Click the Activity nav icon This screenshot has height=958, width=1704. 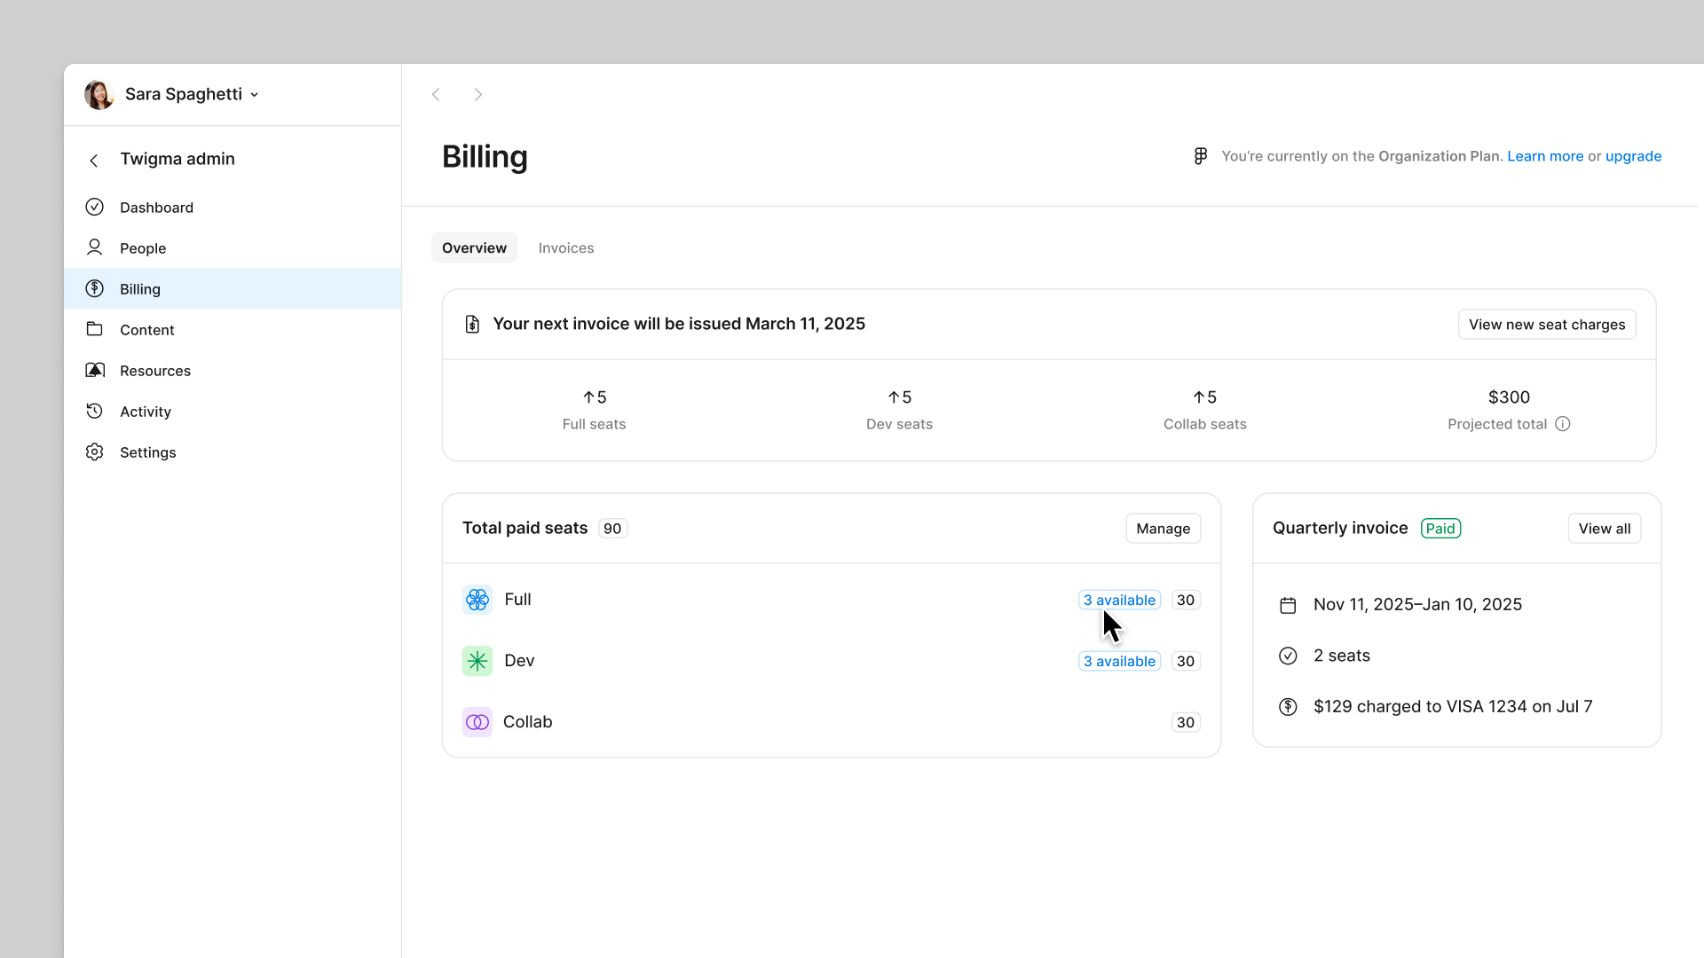point(95,411)
